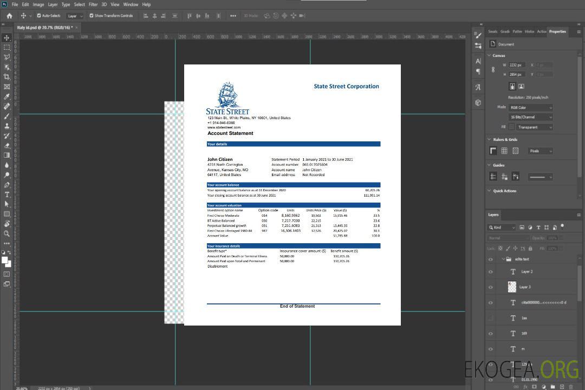Screen dimensions: 585x390
Task: Select the Hand tool
Action: tap(6, 224)
